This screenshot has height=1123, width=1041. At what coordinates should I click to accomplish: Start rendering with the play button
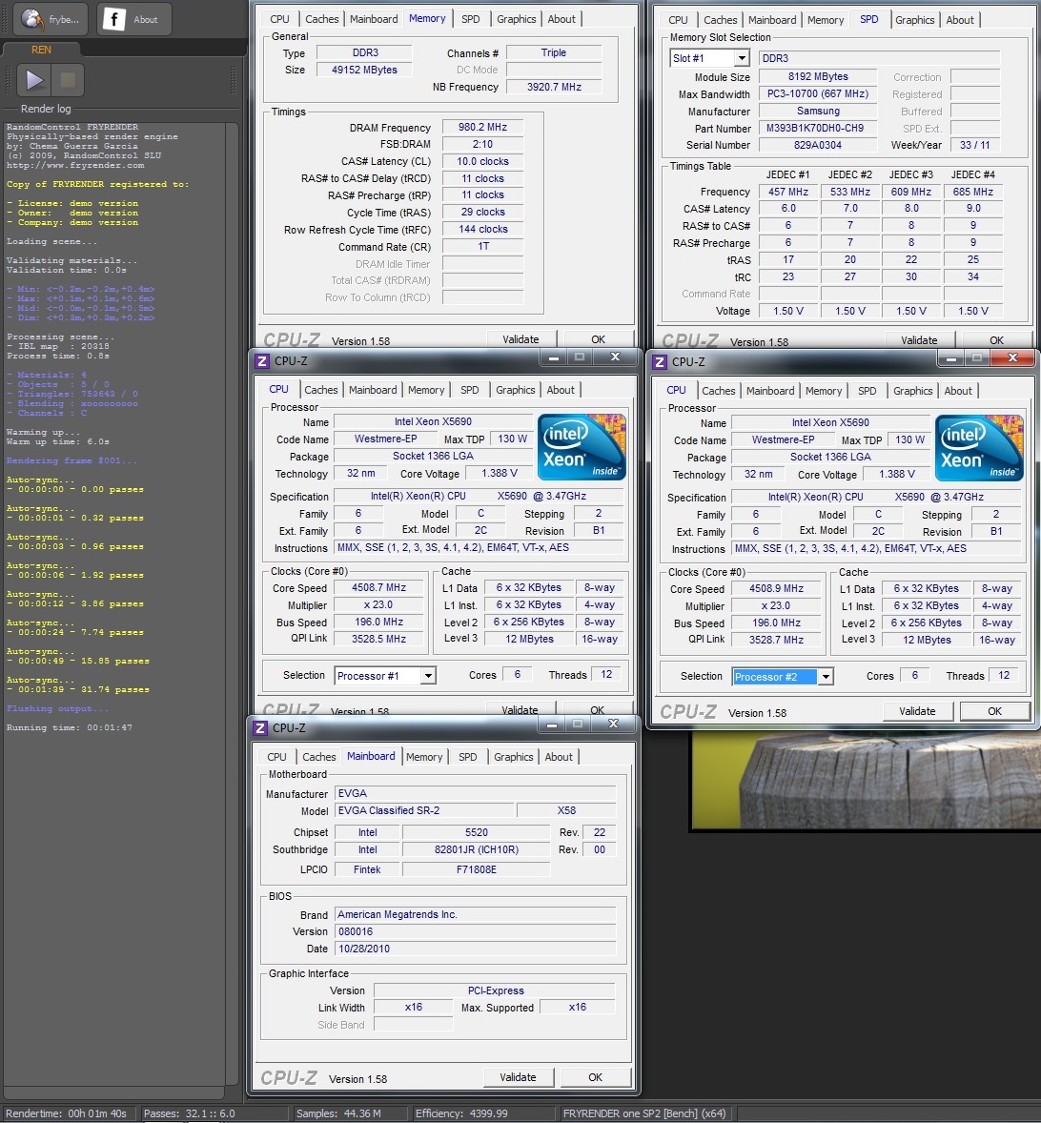(x=33, y=80)
